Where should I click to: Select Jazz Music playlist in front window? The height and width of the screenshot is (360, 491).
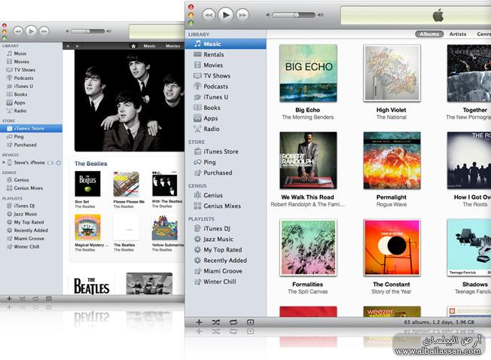(x=225, y=239)
